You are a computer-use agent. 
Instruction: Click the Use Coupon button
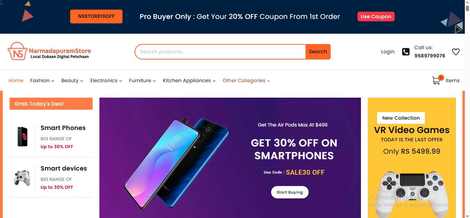pos(376,17)
